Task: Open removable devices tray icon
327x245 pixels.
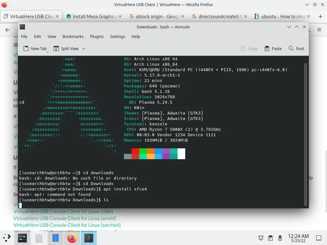Action: [x=280, y=238]
